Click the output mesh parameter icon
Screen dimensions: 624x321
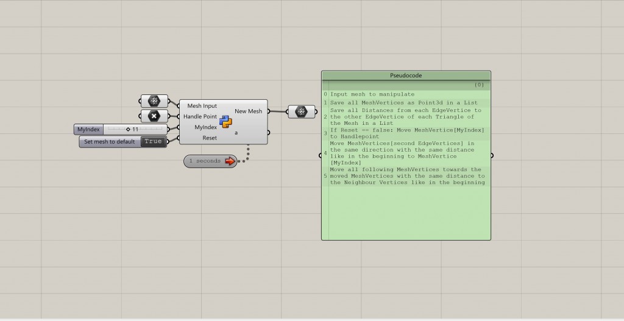coord(300,112)
